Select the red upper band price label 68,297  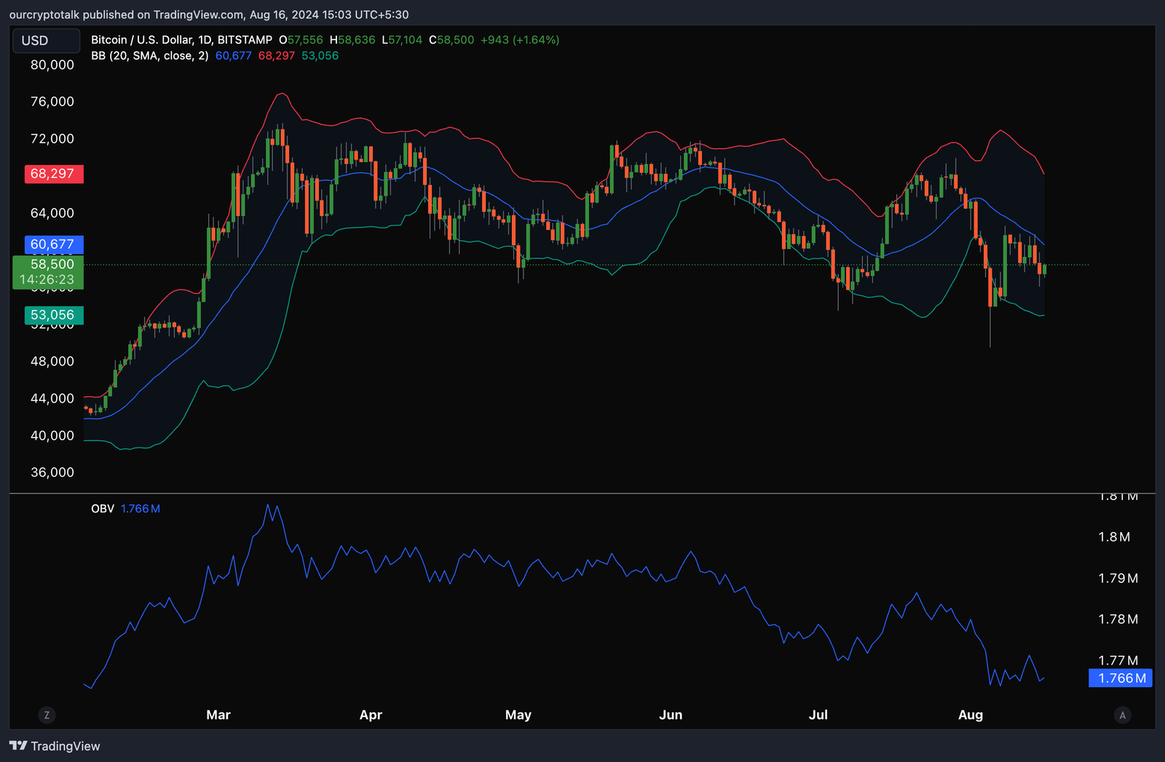53,174
